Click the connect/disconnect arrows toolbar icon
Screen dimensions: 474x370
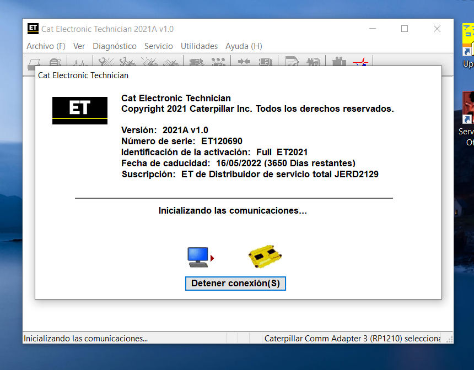click(x=244, y=62)
